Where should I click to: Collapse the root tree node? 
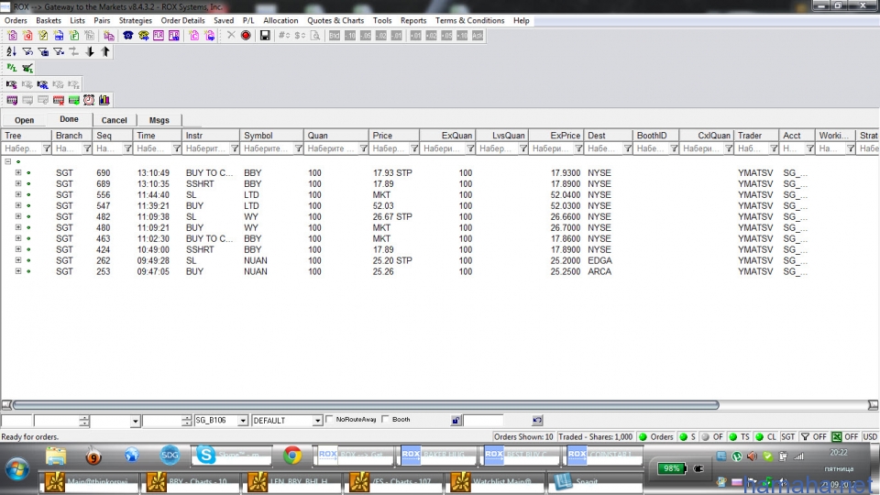[8, 161]
